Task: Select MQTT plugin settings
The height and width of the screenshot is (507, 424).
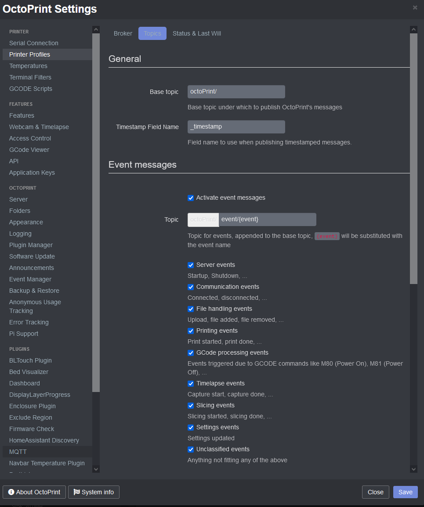Action: [x=47, y=452]
